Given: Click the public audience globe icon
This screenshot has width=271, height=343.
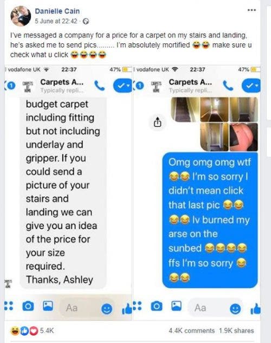Looking at the screenshot, I should pyautogui.click(x=86, y=22).
